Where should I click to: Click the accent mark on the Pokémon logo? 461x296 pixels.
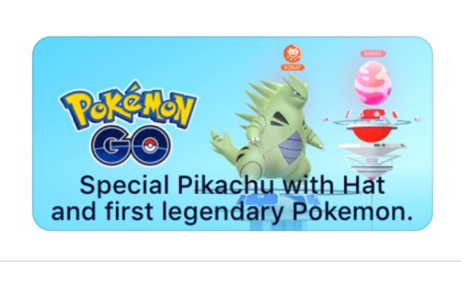[x=134, y=86]
